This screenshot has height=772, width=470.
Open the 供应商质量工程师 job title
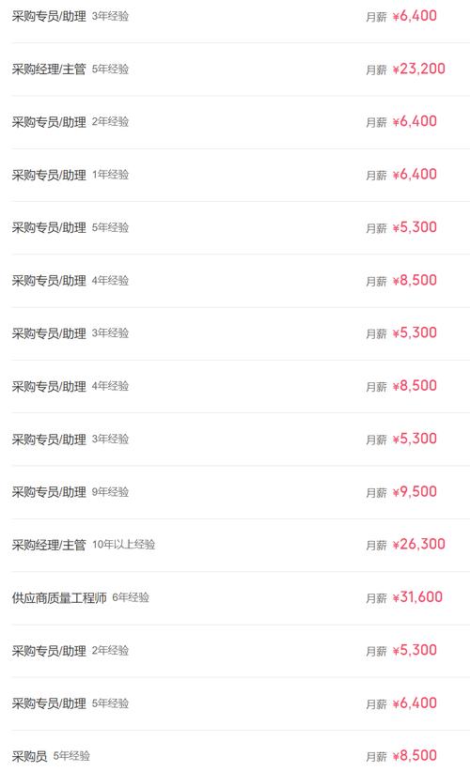coord(59,597)
